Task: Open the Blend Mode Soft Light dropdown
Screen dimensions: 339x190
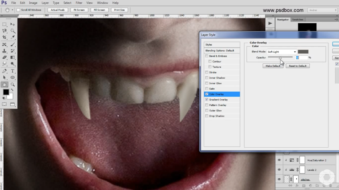Action: (x=282, y=52)
